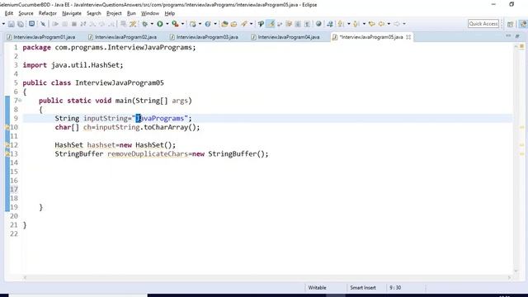Open the Window menu
The height and width of the screenshot is (297, 528).
pos(150,13)
